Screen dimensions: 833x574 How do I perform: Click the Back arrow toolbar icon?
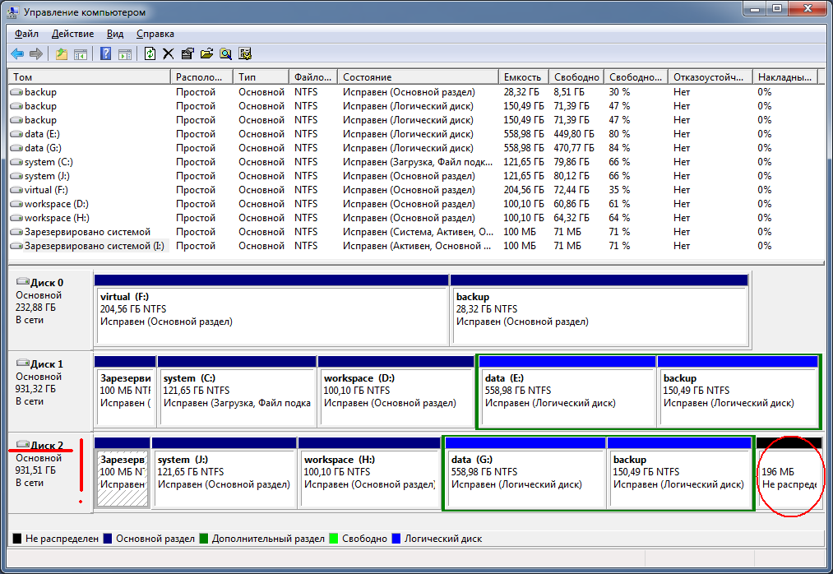tap(17, 54)
